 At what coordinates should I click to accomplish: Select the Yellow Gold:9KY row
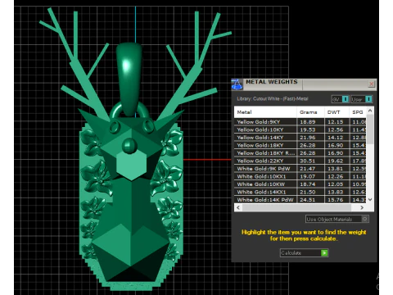[300, 122]
